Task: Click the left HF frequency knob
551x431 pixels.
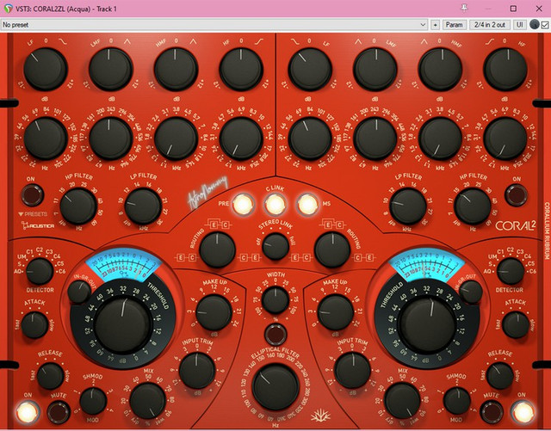Action: 241,139
